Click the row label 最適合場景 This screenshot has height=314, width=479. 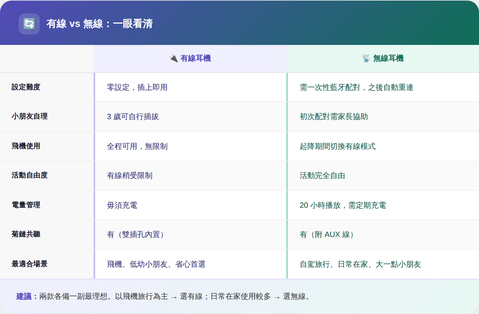coord(29,264)
